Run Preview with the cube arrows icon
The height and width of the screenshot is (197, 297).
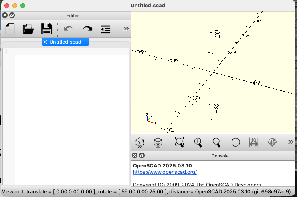coord(140,142)
